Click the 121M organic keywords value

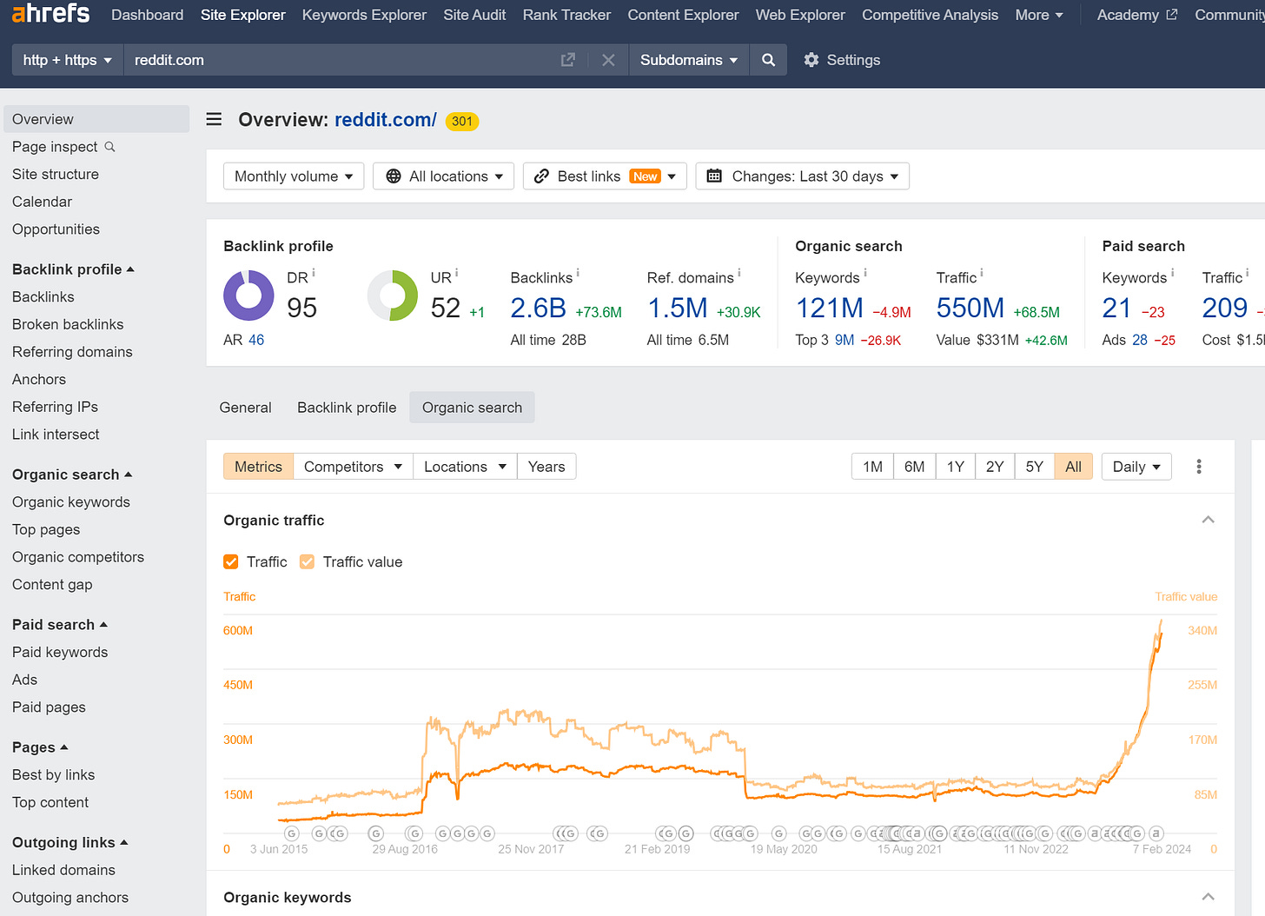(x=830, y=308)
